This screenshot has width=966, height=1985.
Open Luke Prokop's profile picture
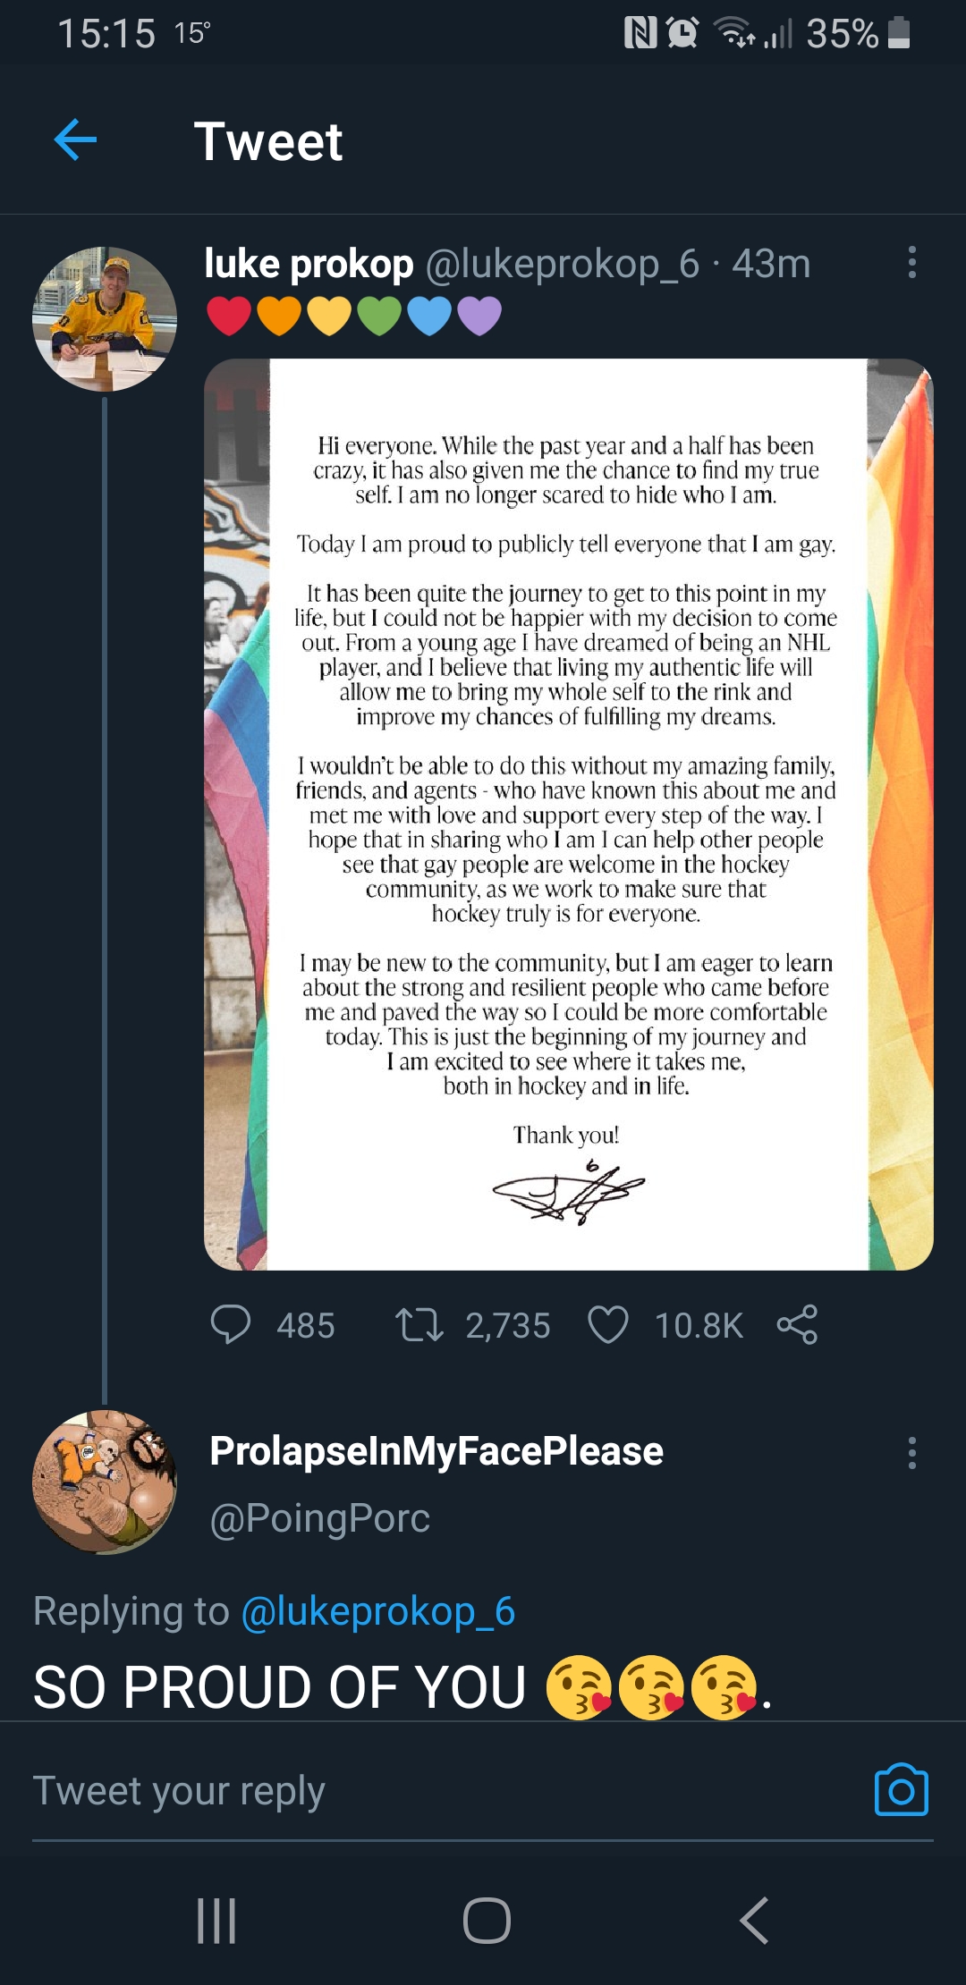click(105, 319)
